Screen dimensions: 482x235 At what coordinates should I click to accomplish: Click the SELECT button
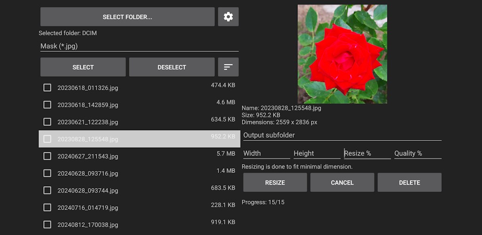coord(83,67)
